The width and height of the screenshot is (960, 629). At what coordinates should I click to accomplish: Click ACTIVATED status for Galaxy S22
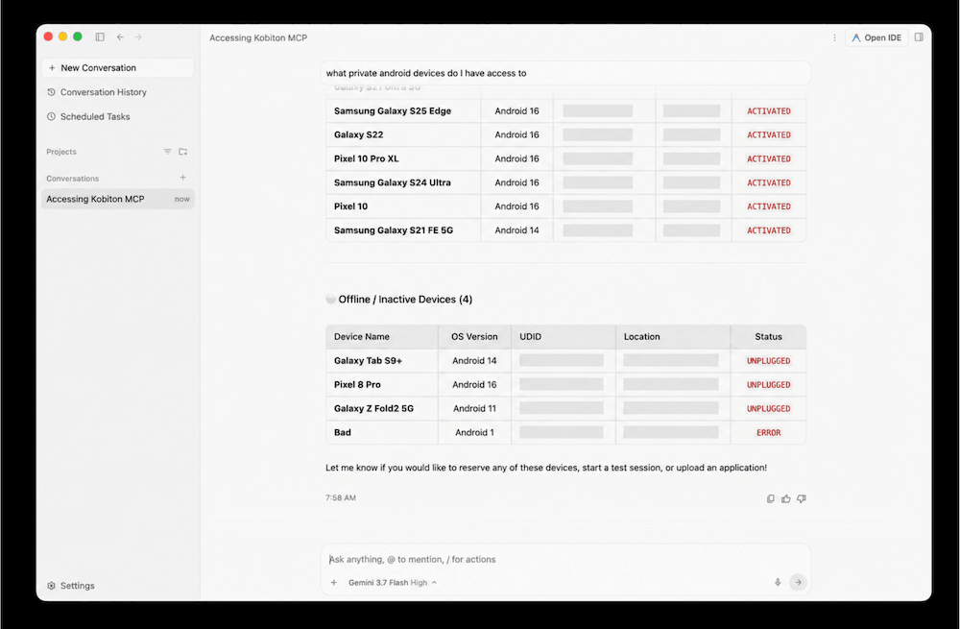pyautogui.click(x=768, y=134)
